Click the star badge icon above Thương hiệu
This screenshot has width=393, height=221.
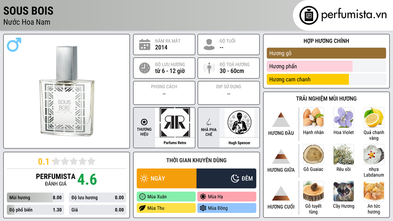click(144, 122)
